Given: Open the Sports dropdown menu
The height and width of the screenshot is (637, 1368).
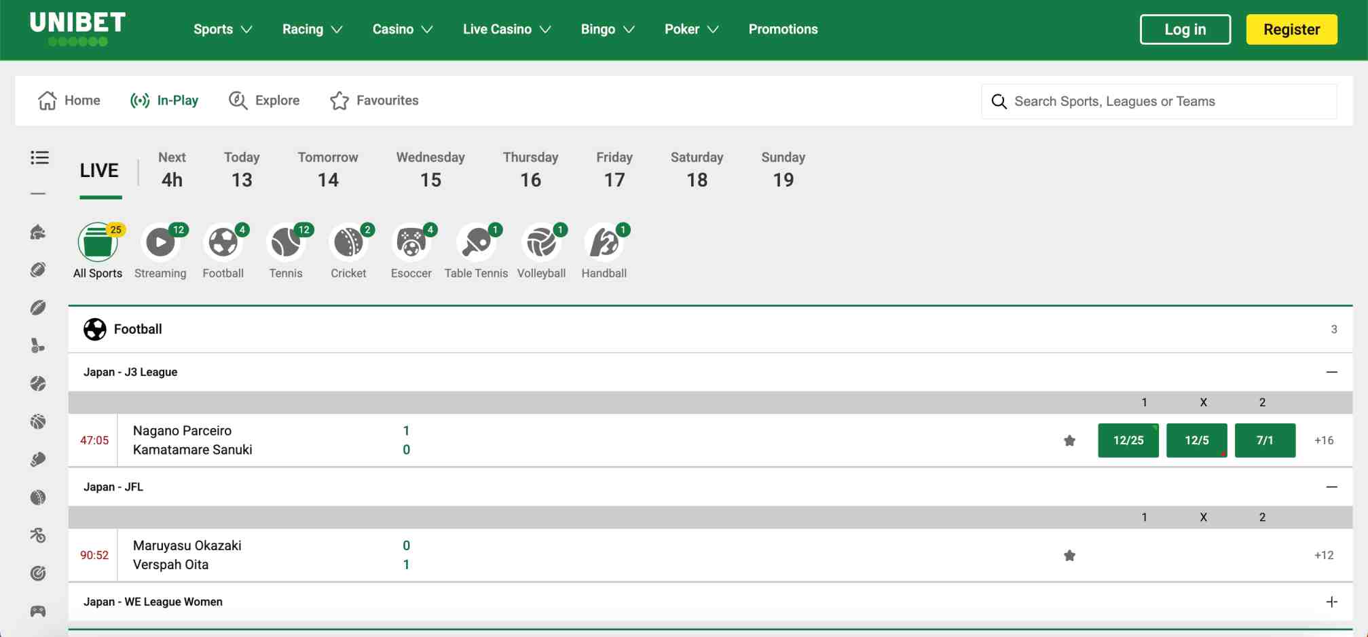Looking at the screenshot, I should tap(222, 29).
